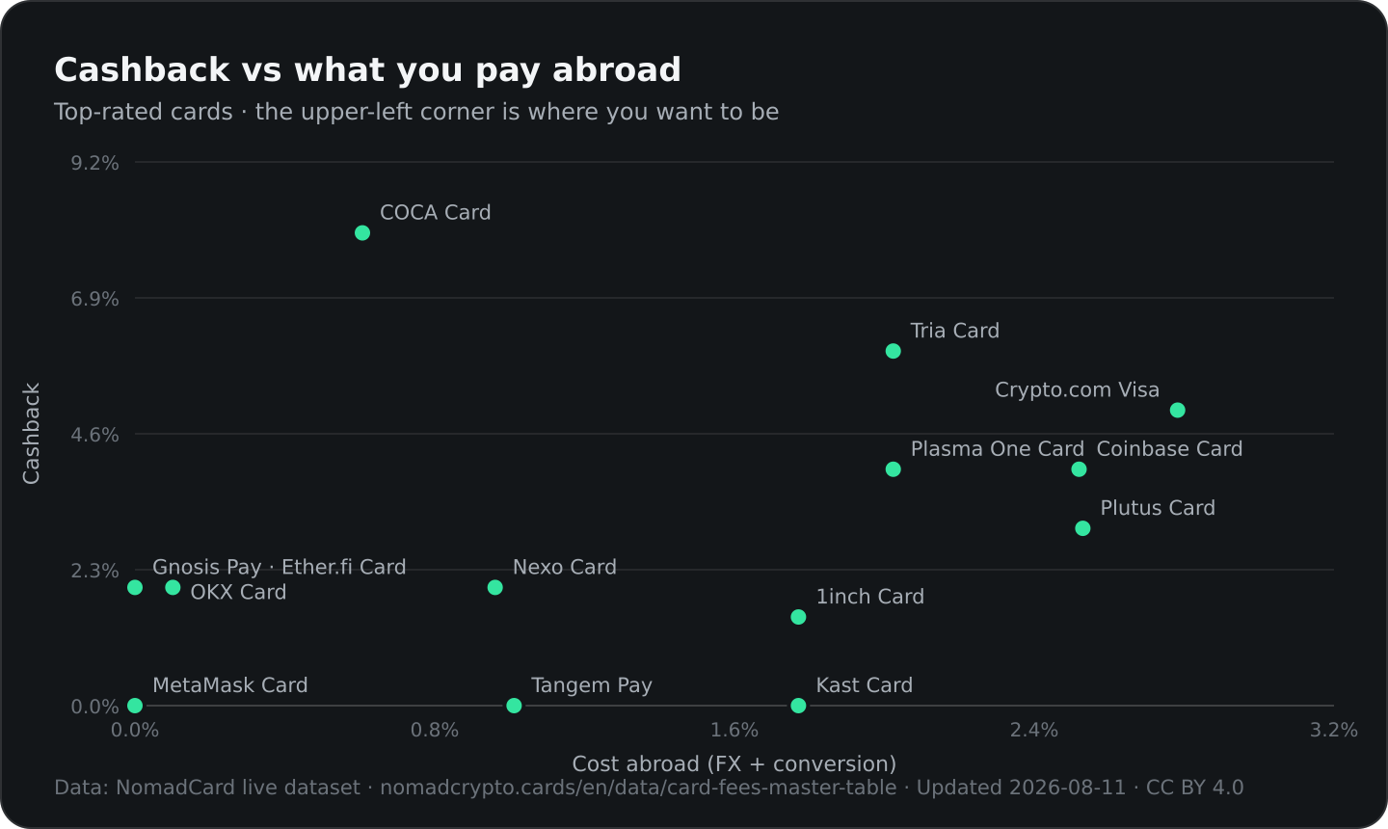
Task: Click the Ether.fi Card label
Action: pos(343,567)
